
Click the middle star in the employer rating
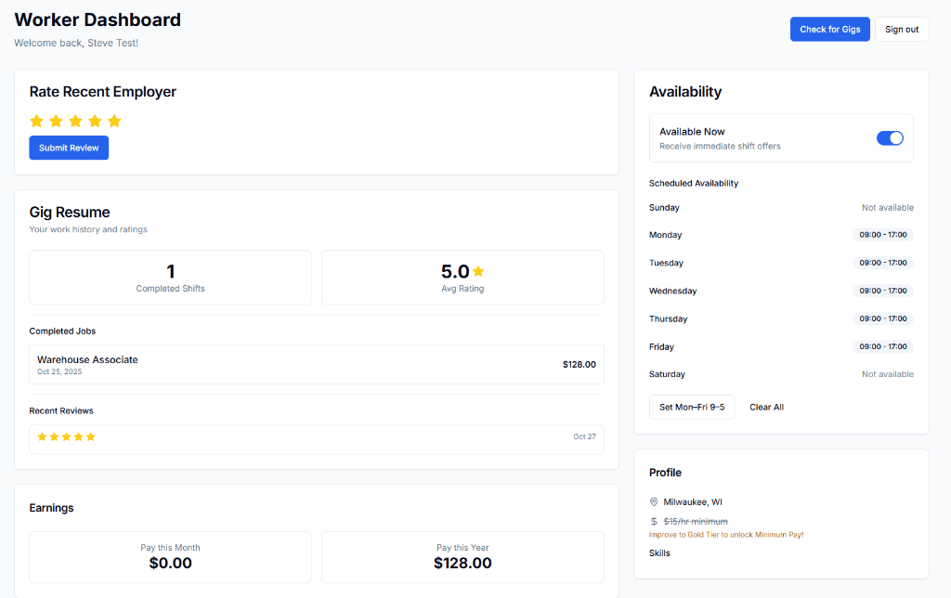(x=75, y=121)
